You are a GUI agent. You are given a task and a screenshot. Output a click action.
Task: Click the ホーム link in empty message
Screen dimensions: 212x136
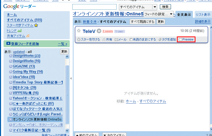[131, 101]
